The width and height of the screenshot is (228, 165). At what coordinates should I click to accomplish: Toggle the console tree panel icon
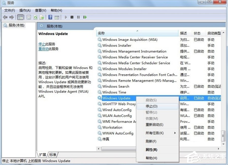(20, 17)
